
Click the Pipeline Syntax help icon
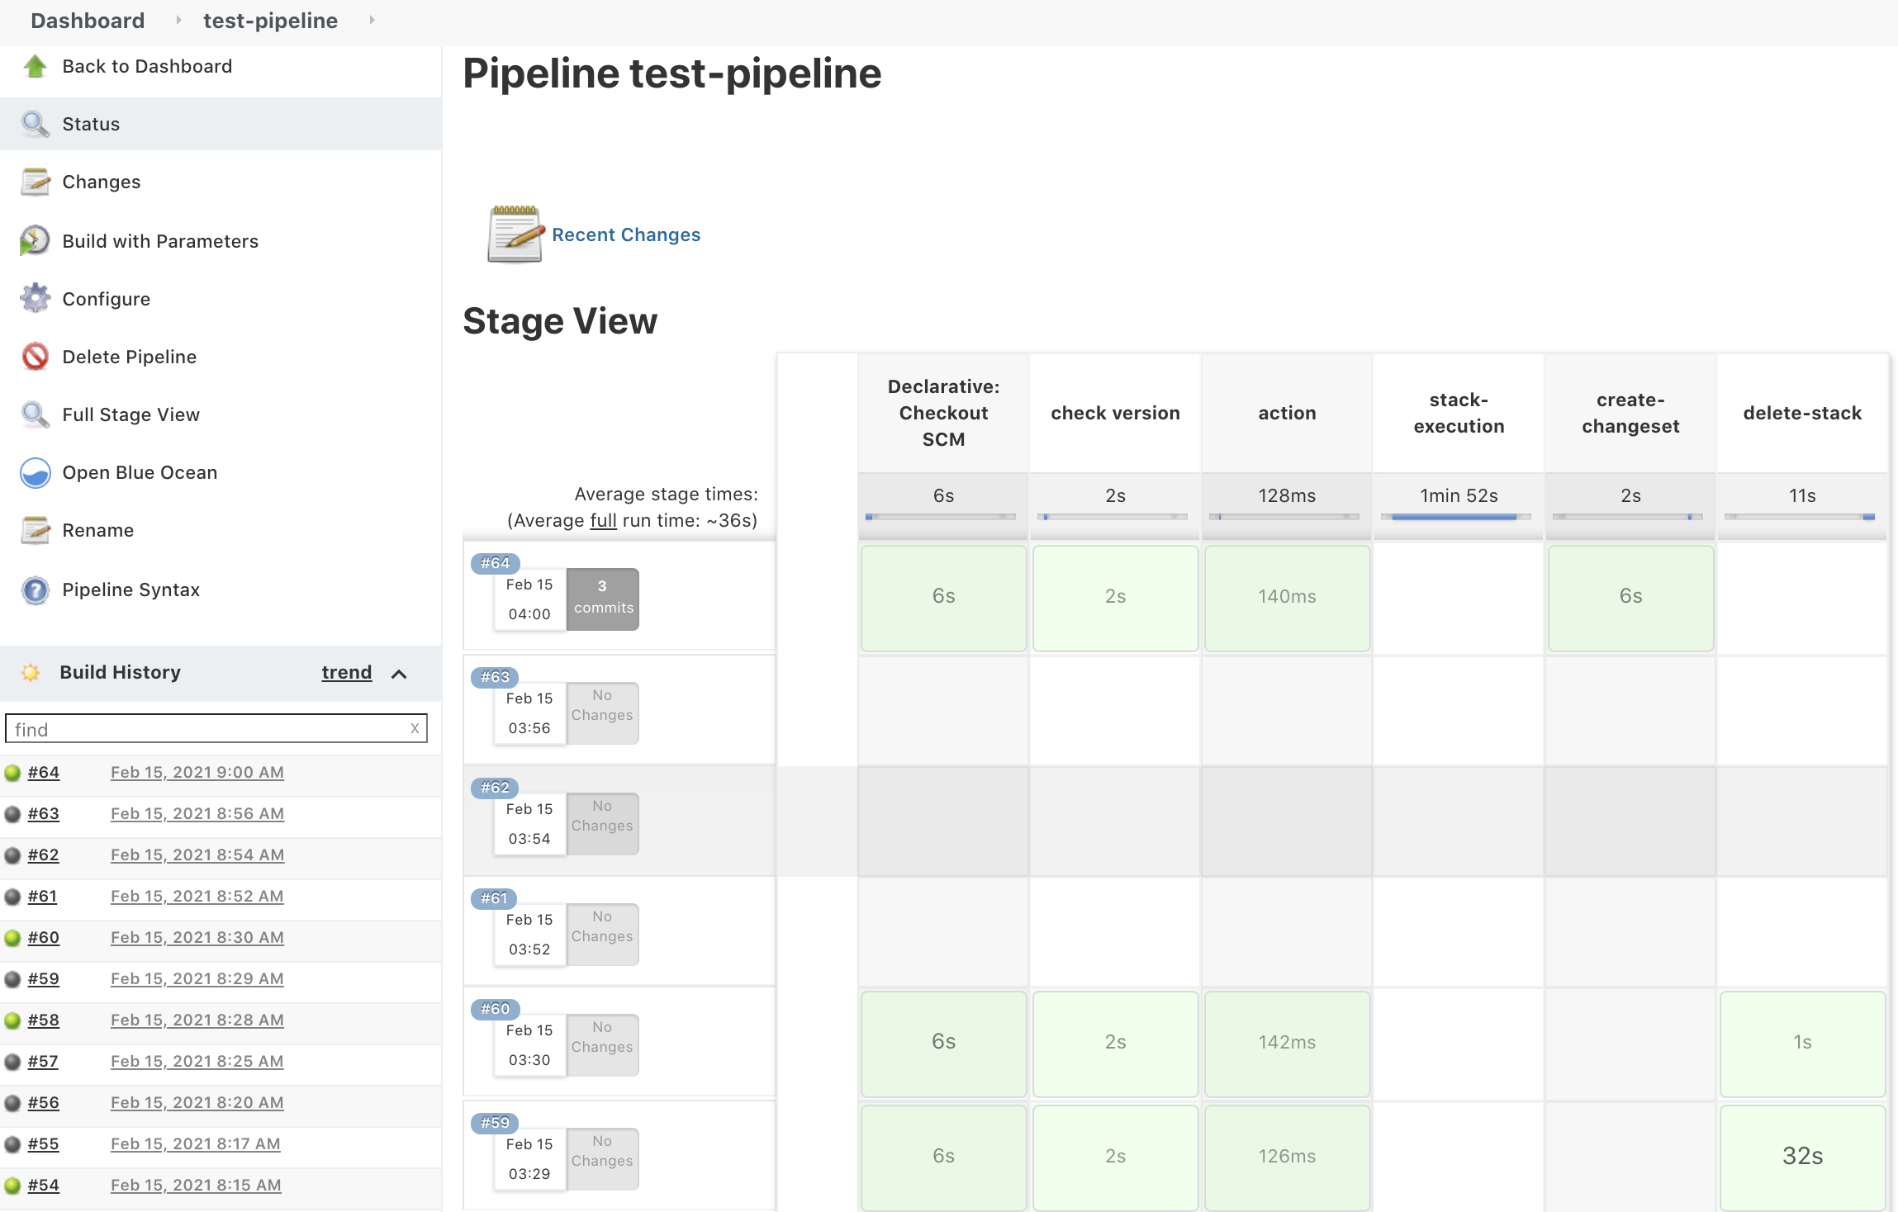pos(35,589)
